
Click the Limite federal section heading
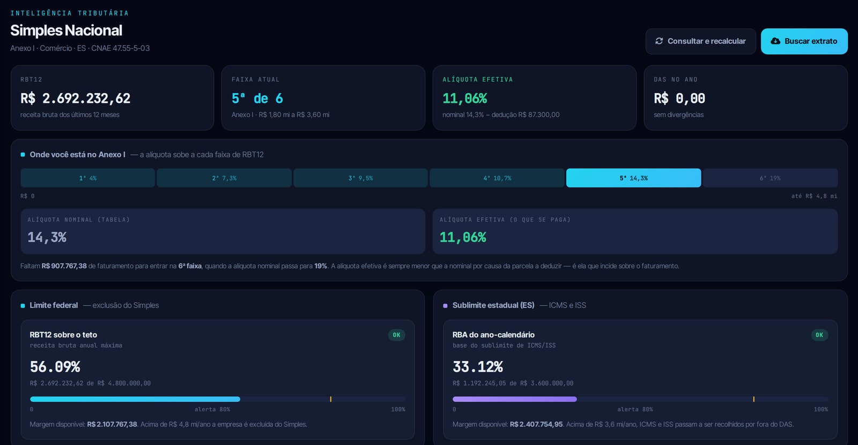pos(54,305)
